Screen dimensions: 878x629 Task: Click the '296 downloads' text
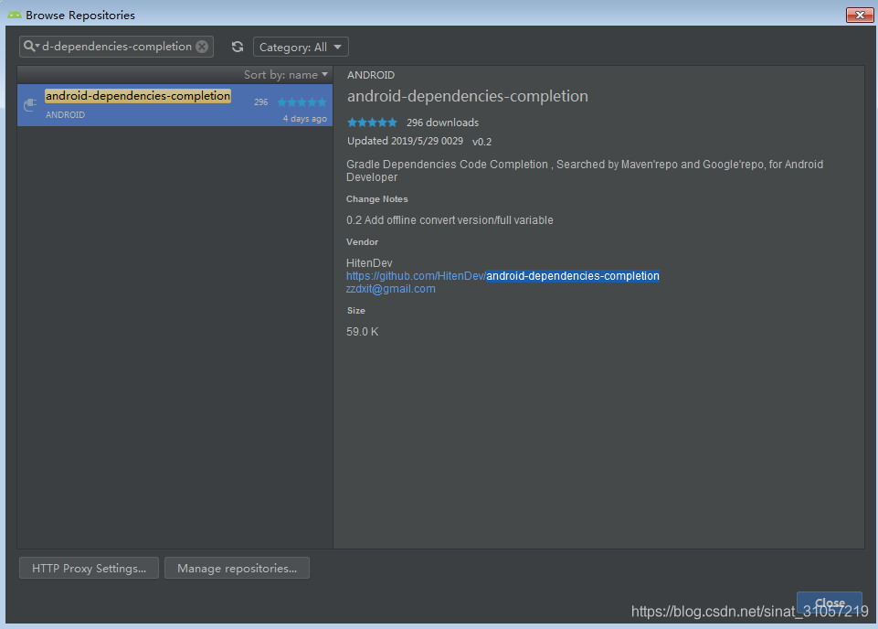442,123
